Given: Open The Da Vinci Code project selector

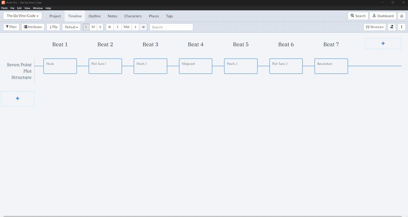Looking at the screenshot, I should click(22, 16).
